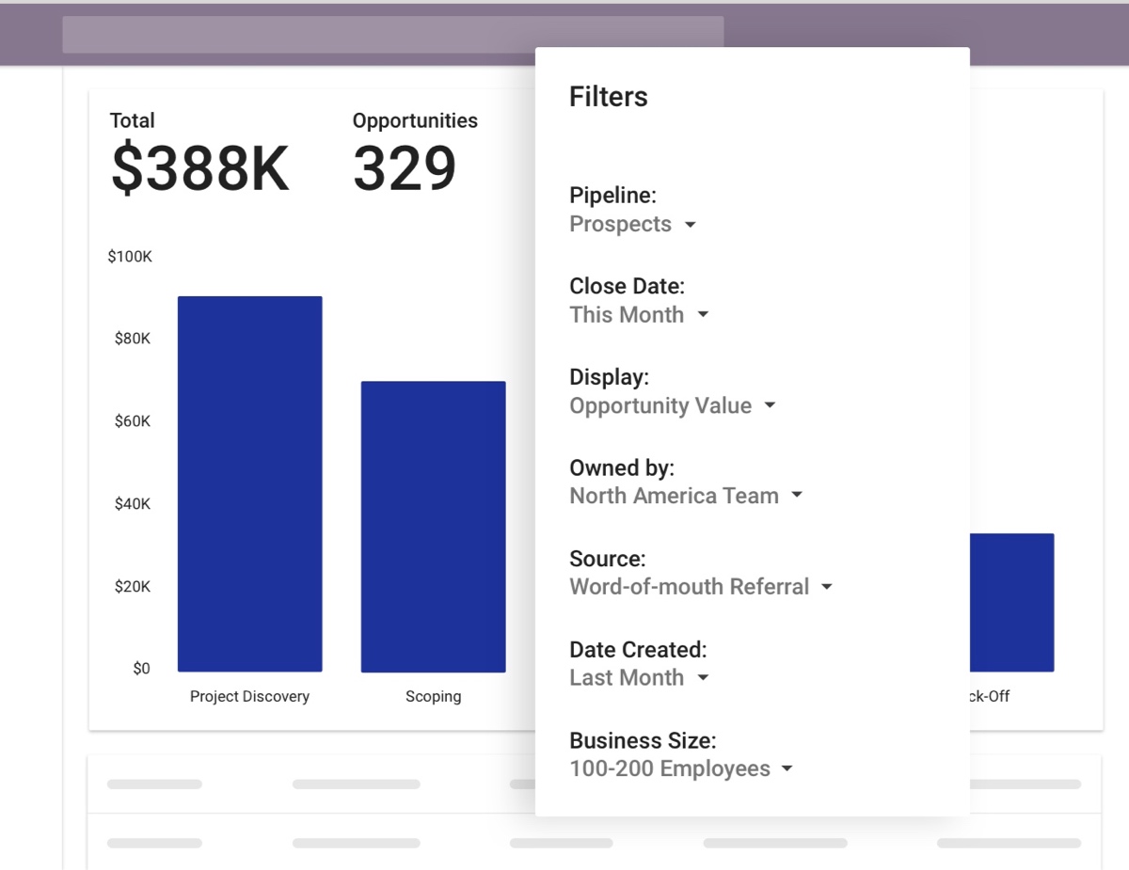Viewport: 1129px width, 870px height.
Task: Expand the Date Created Last Month dropdown
Action: point(639,678)
